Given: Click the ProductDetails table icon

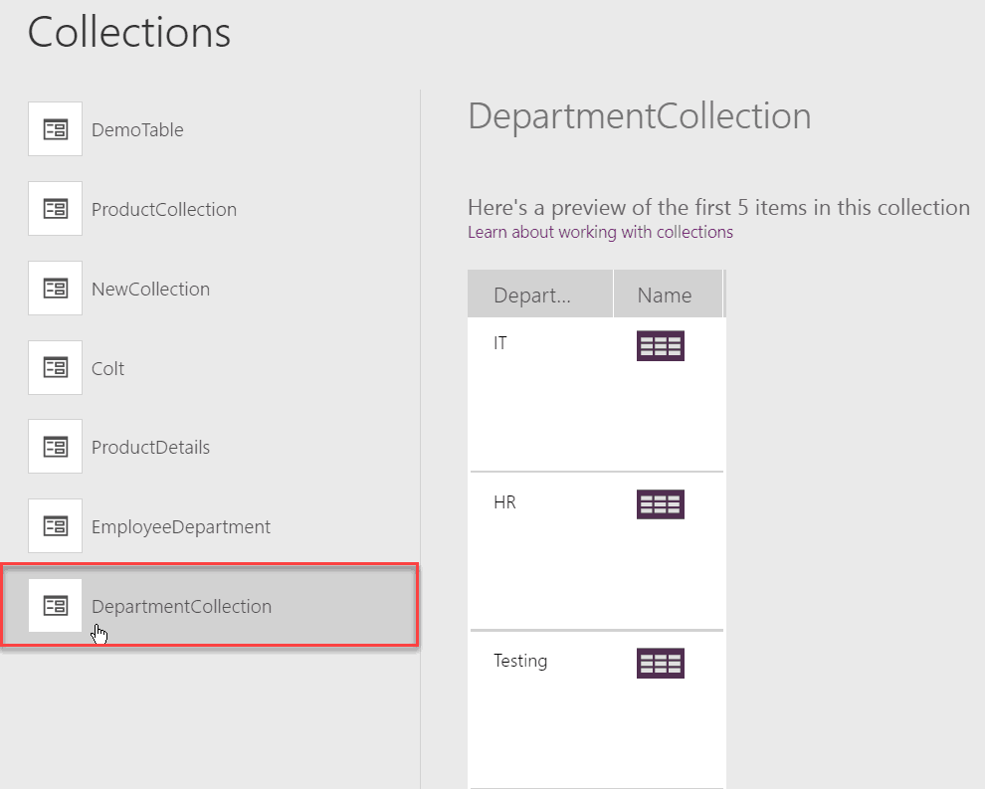Looking at the screenshot, I should point(55,446).
